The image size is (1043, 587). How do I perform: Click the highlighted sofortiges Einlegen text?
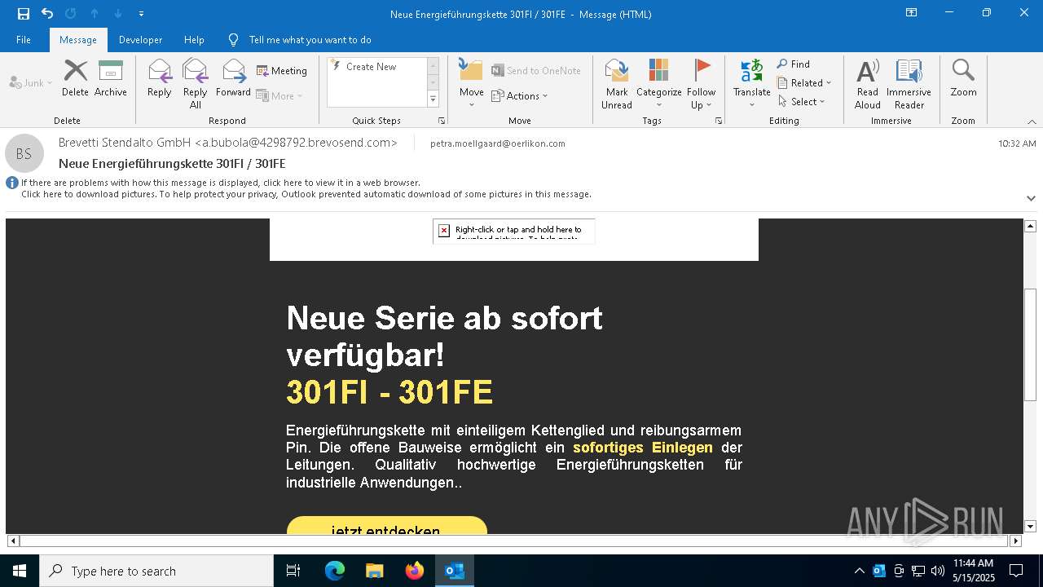tap(643, 448)
